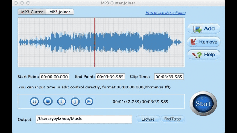Browse for an output folder
The image size is (237, 133).
[148, 119]
